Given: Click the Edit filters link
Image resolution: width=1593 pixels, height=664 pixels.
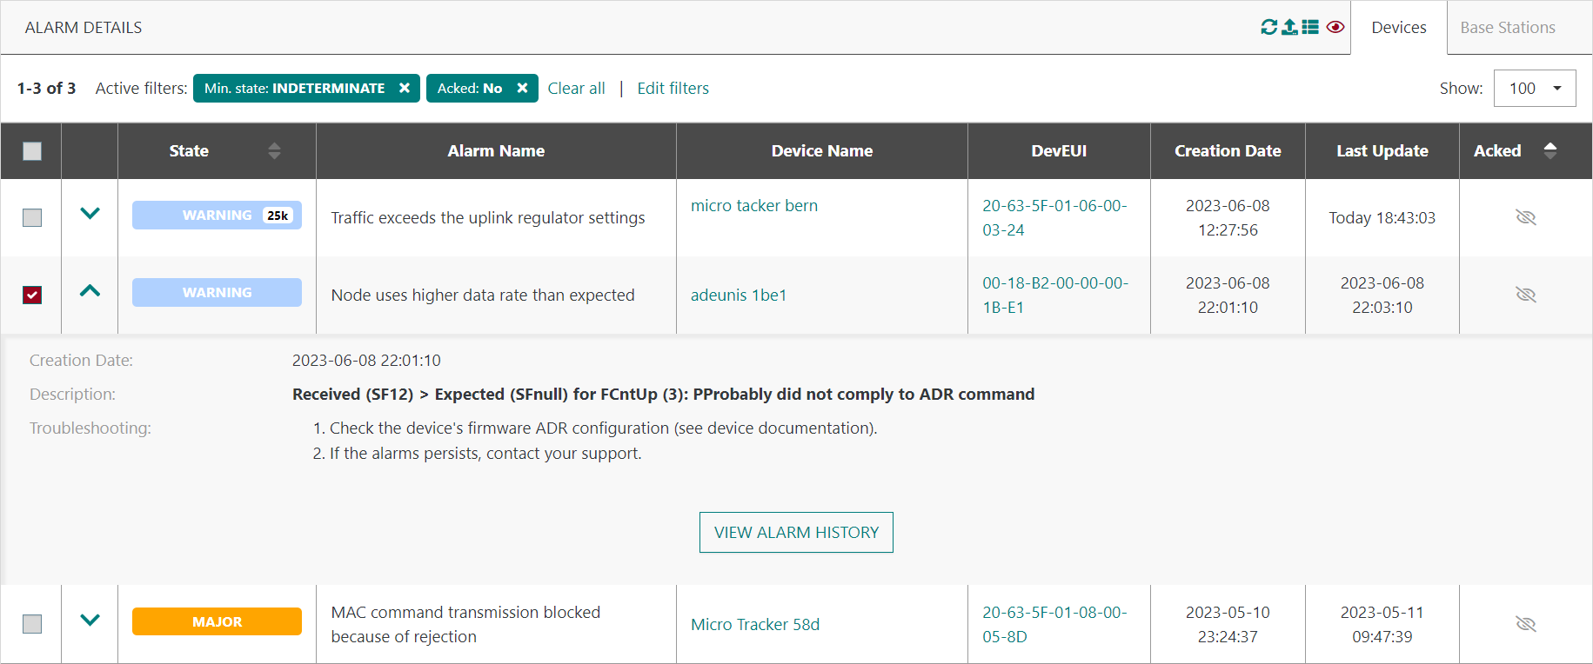Looking at the screenshot, I should [x=673, y=89].
